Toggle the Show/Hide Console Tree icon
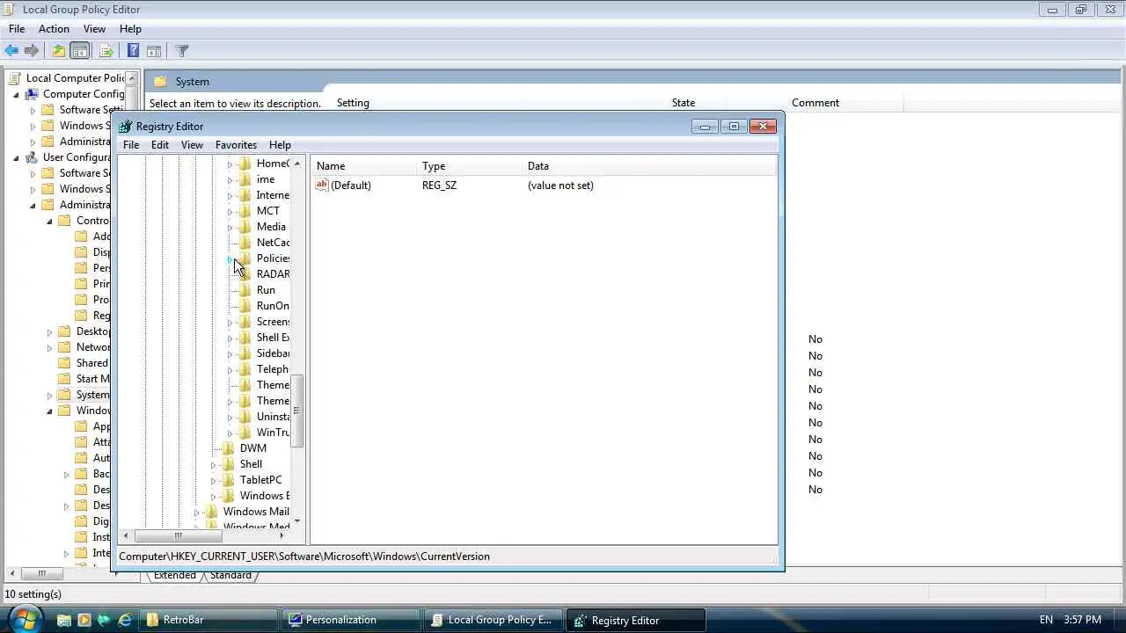1126x633 pixels. pos(79,51)
